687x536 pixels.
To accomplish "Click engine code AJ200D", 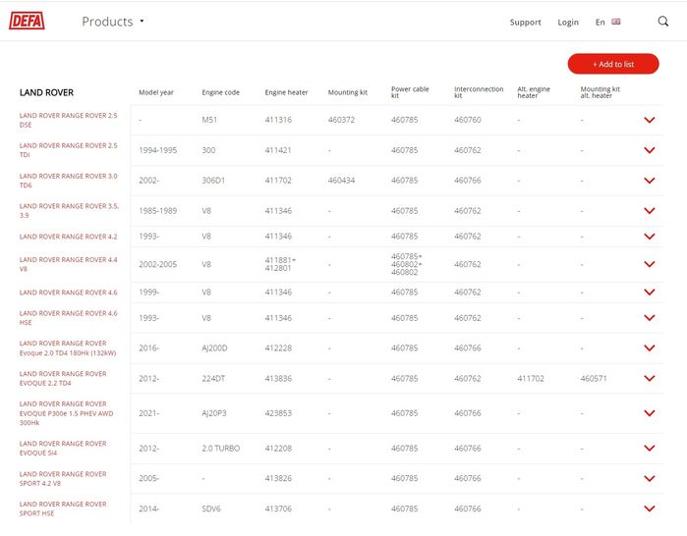I will click(x=214, y=348).
